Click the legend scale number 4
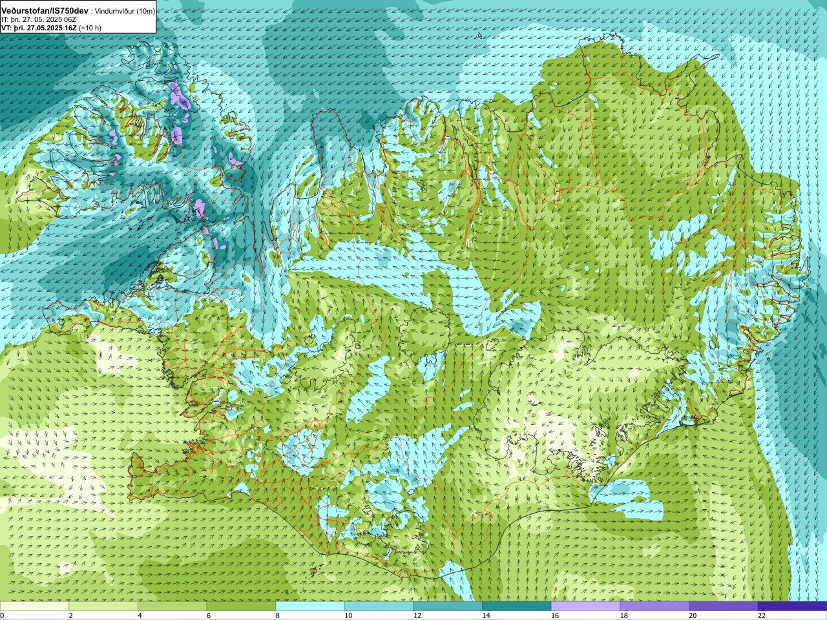This screenshot has width=827, height=620. pos(140,615)
